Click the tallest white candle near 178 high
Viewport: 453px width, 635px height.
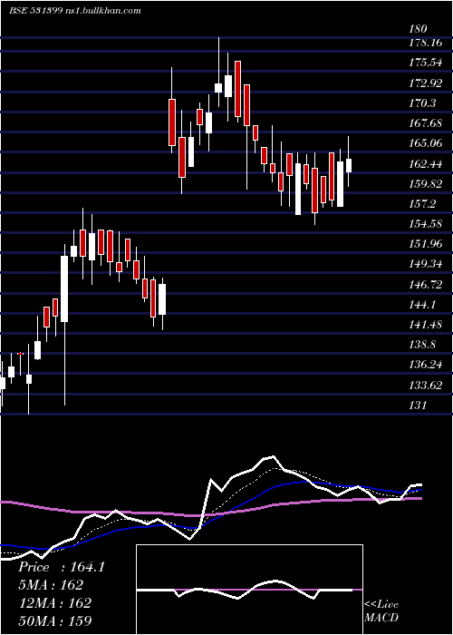click(x=228, y=86)
